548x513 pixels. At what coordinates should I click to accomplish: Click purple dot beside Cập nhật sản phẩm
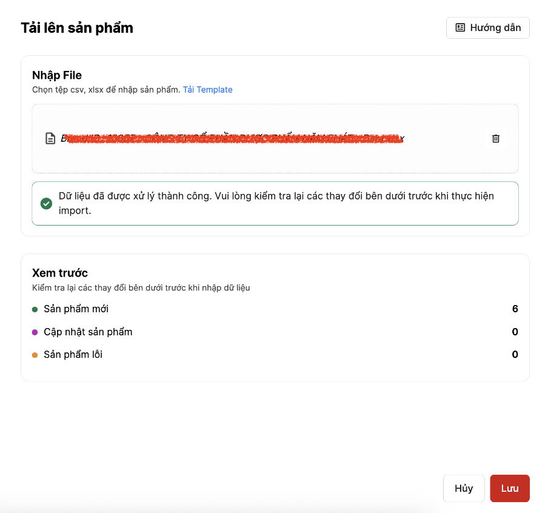35,332
